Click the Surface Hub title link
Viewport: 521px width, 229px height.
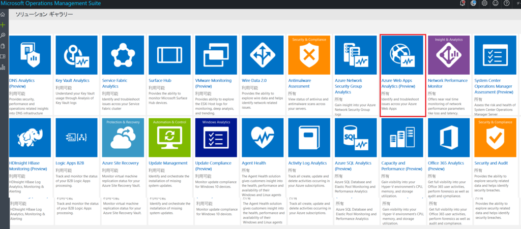(159, 81)
